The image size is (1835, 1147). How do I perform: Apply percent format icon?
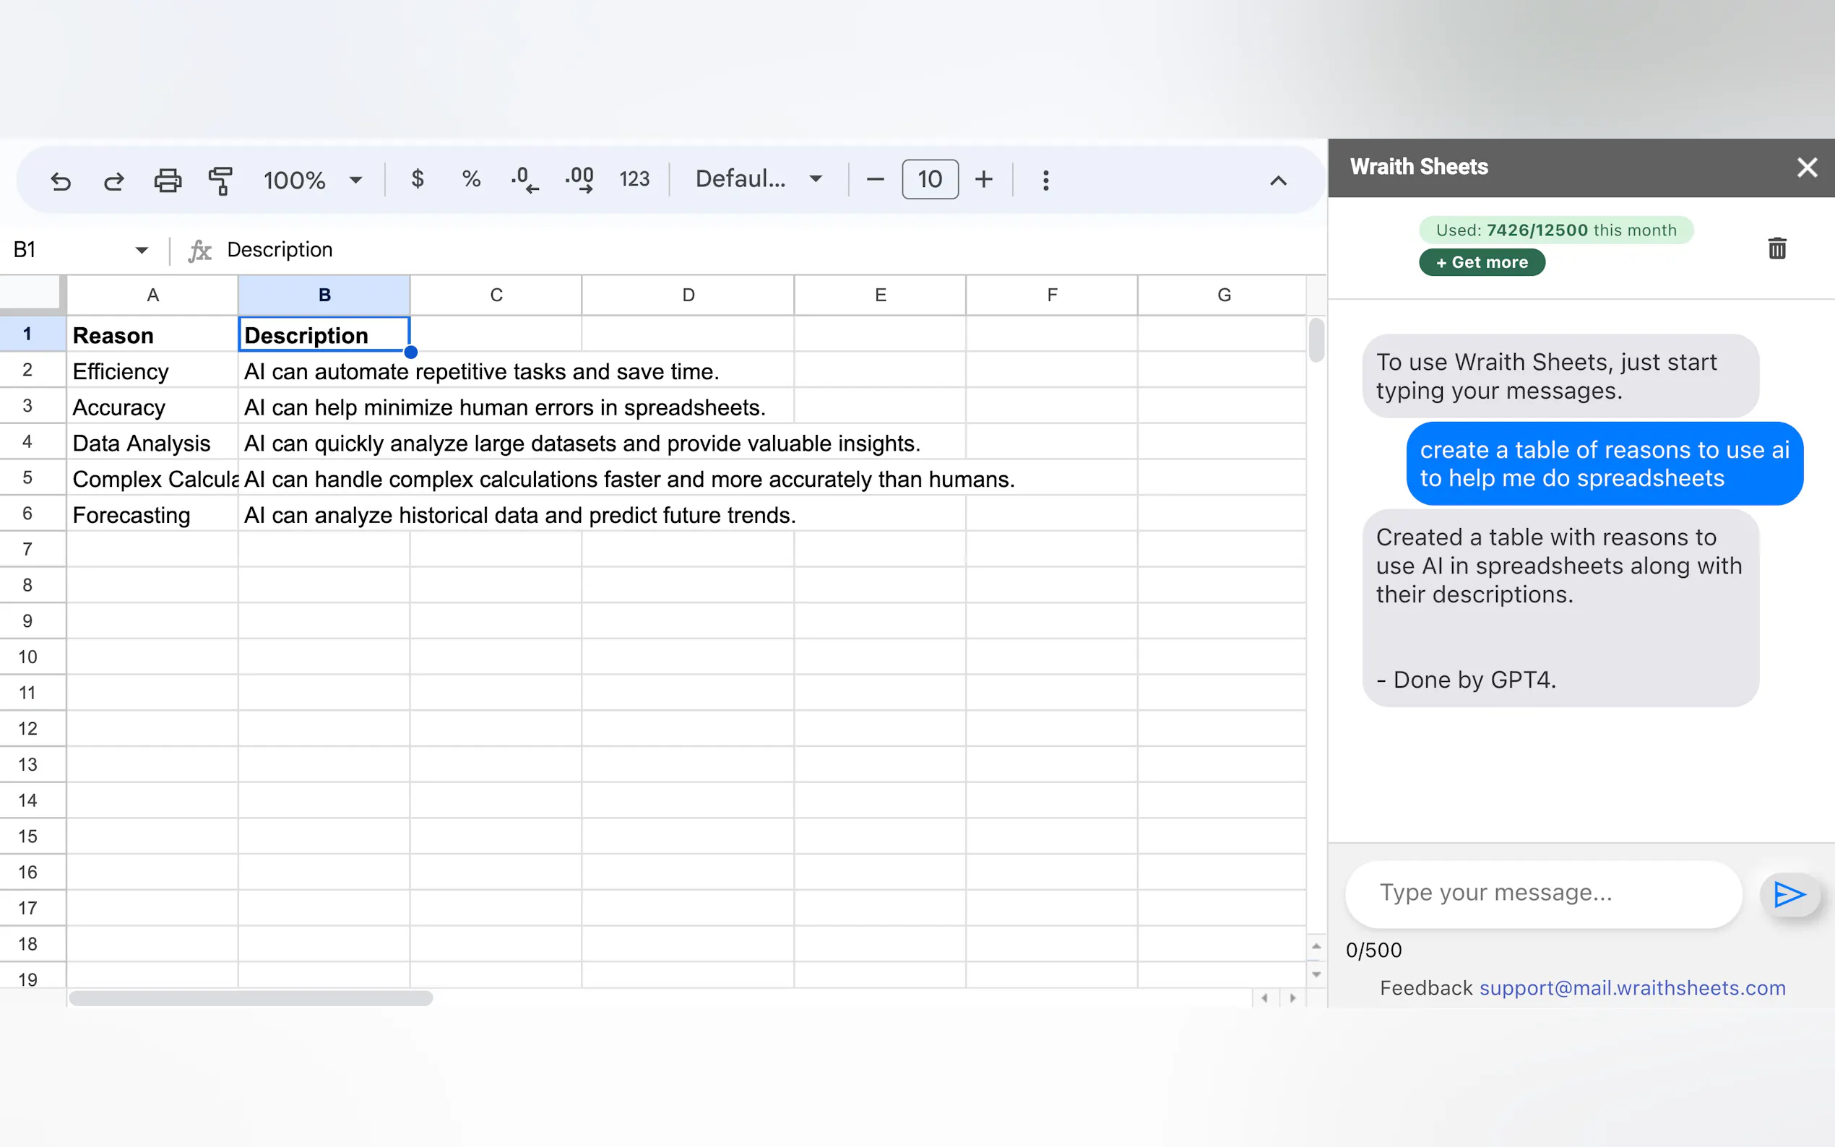[471, 179]
